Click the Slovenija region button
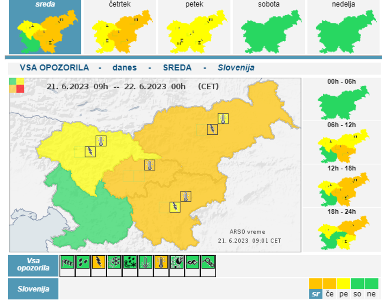Image resolution: width=382 pixels, height=306 pixels. [x=33, y=289]
